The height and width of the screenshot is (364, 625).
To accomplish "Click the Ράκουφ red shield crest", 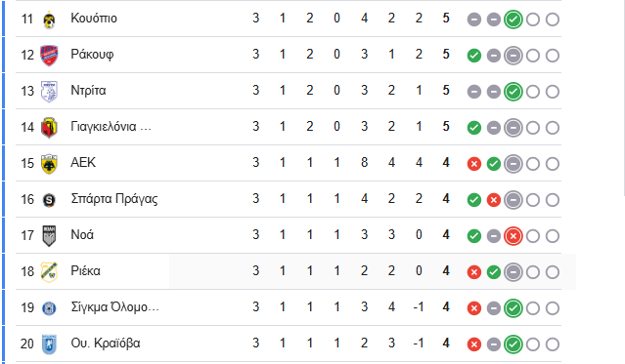I will tap(49, 56).
